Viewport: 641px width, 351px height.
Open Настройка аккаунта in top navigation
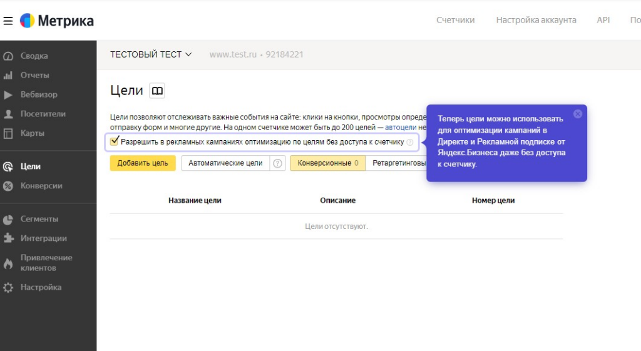click(x=536, y=20)
